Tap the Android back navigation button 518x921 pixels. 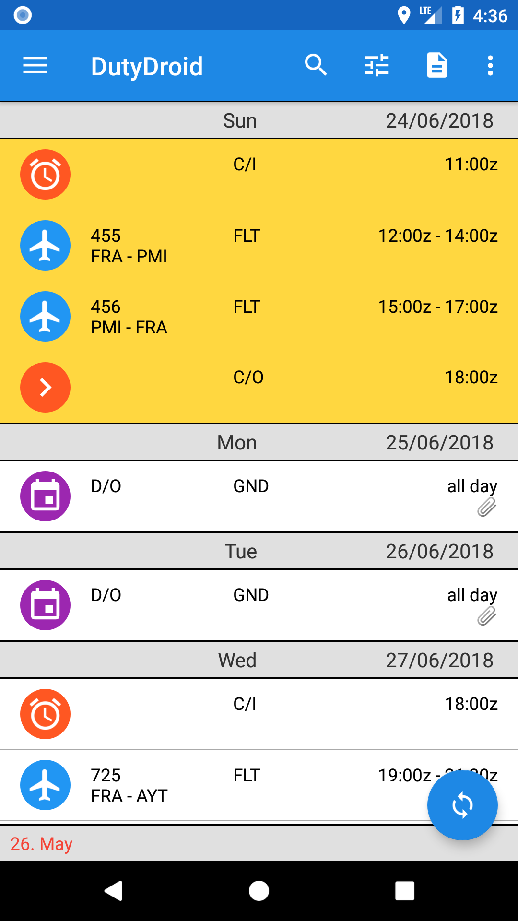pos(114,891)
